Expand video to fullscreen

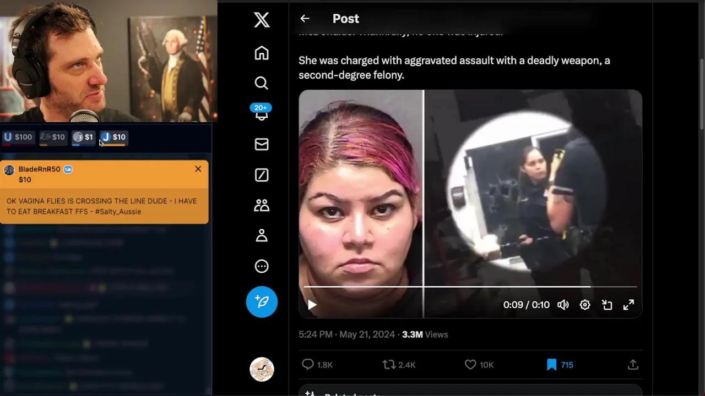[x=628, y=305]
